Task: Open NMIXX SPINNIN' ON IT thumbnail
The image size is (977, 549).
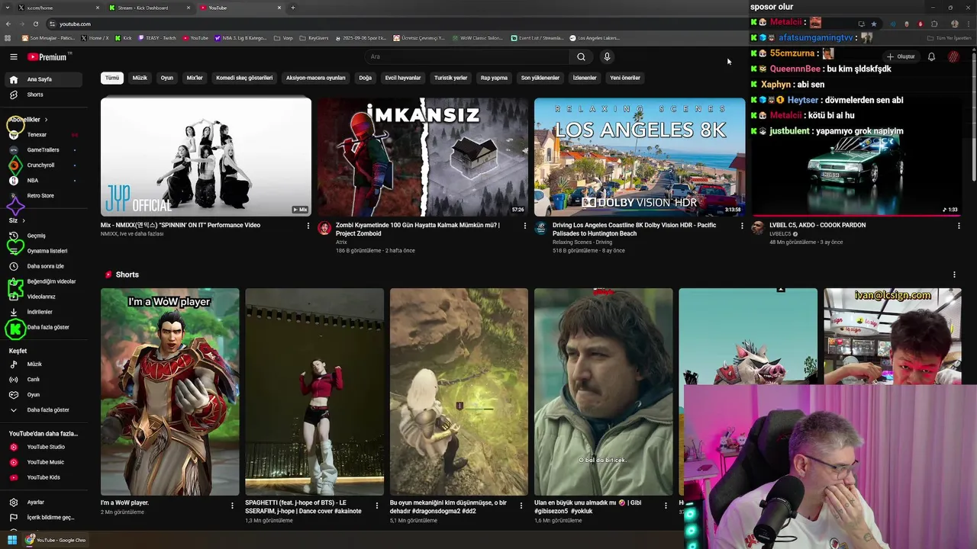Action: (206, 157)
